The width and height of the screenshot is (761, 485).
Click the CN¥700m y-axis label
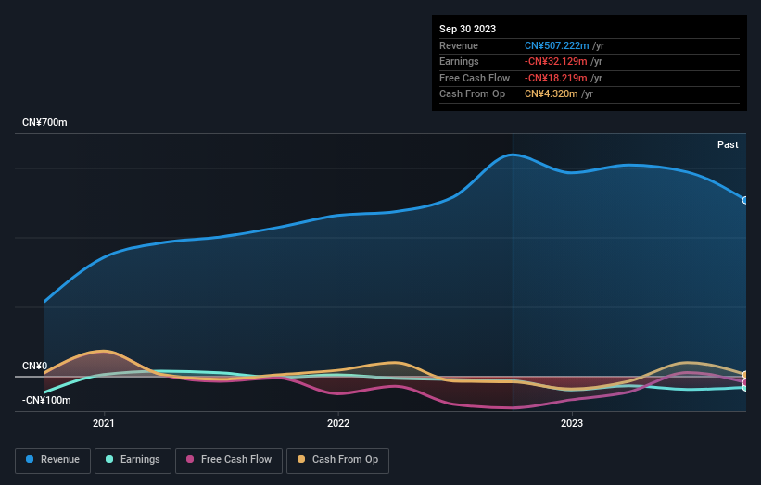(x=44, y=122)
